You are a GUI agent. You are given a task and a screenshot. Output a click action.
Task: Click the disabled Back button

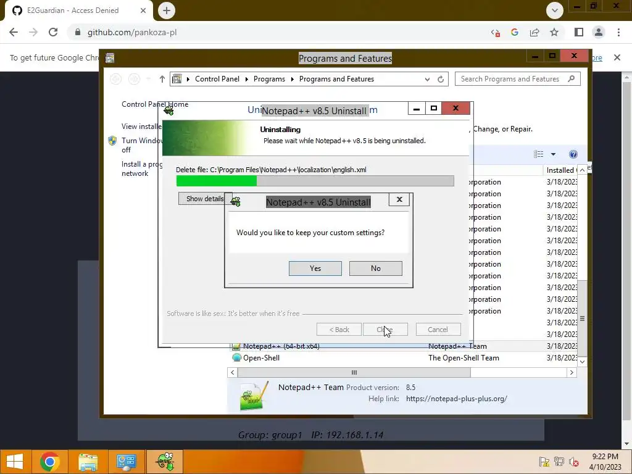pyautogui.click(x=339, y=330)
